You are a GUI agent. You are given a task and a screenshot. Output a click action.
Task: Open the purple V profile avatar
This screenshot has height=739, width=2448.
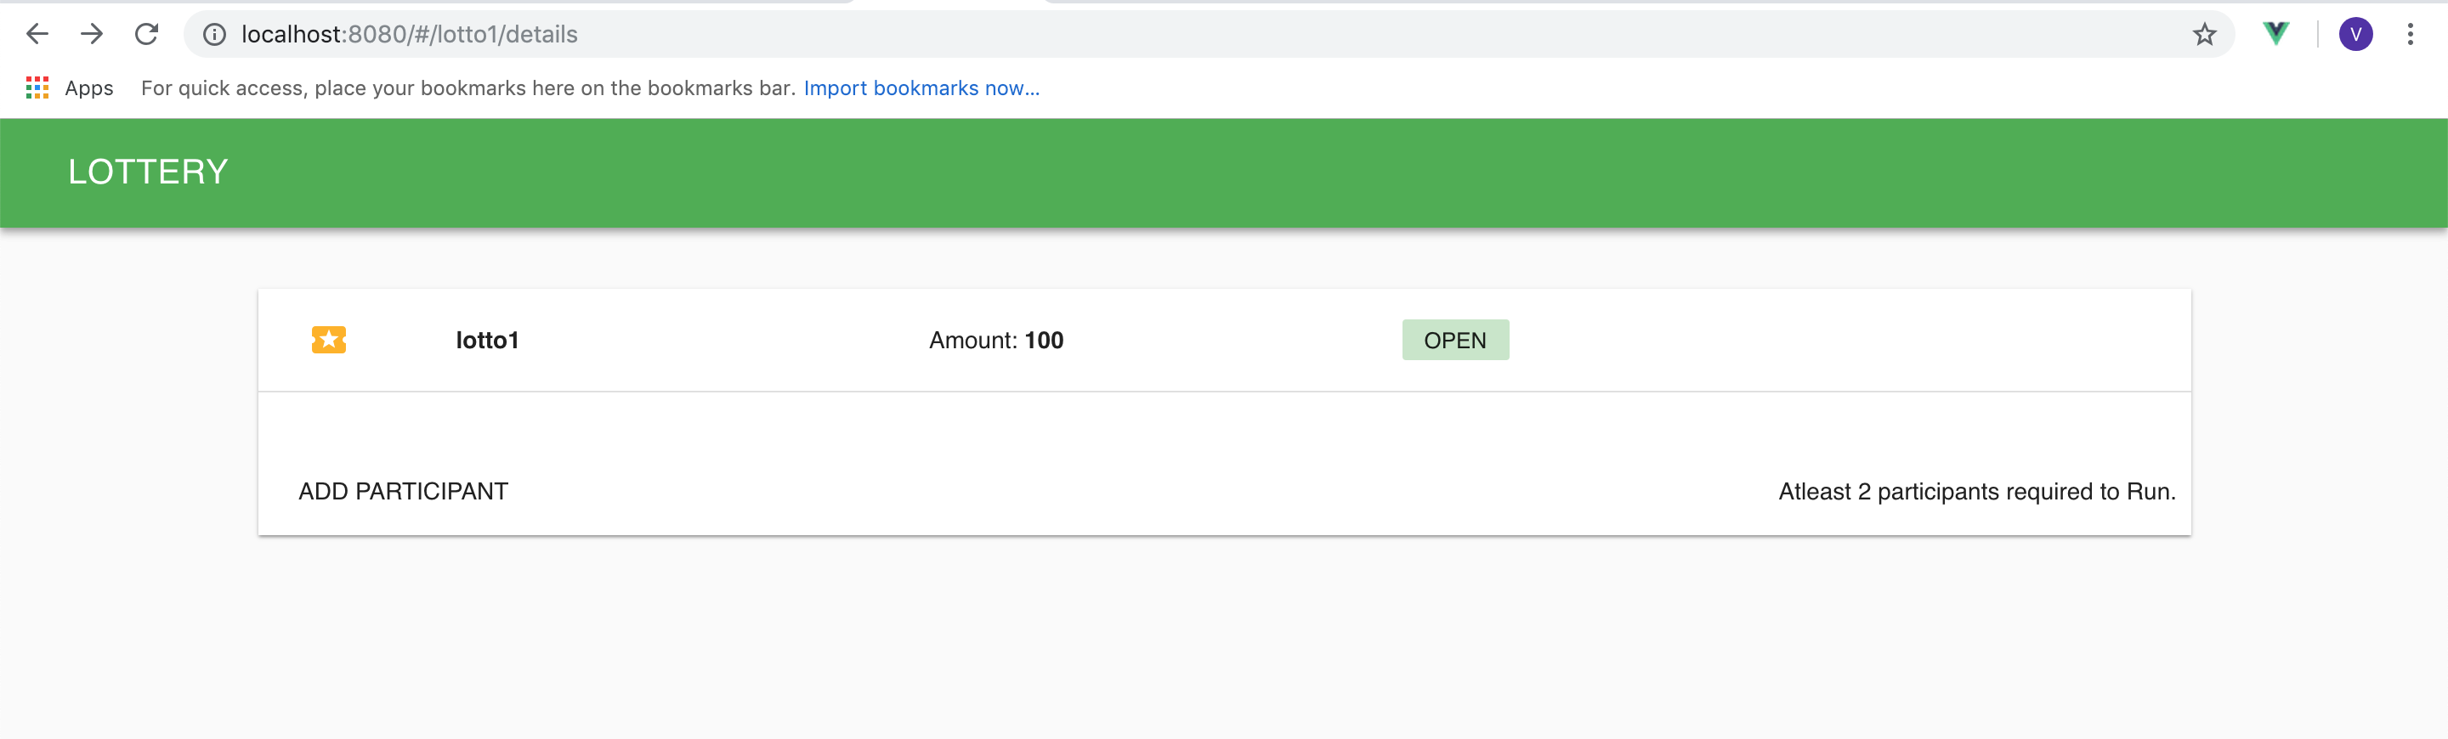[2354, 34]
